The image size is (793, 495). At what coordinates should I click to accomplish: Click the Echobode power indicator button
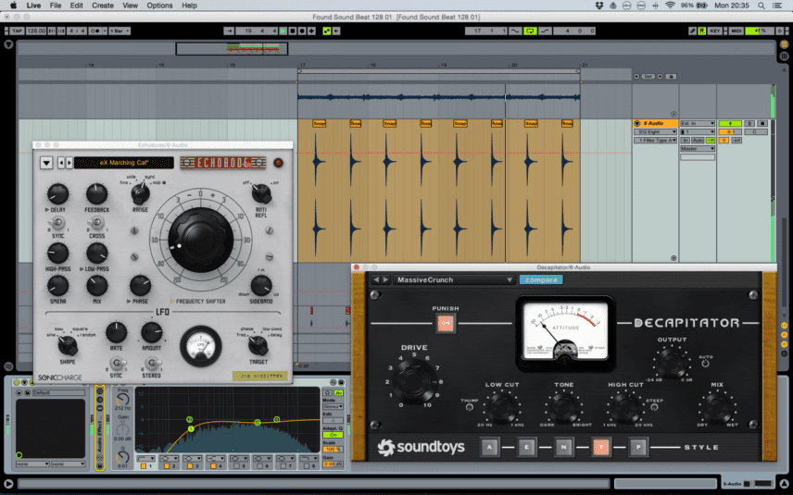tap(278, 163)
